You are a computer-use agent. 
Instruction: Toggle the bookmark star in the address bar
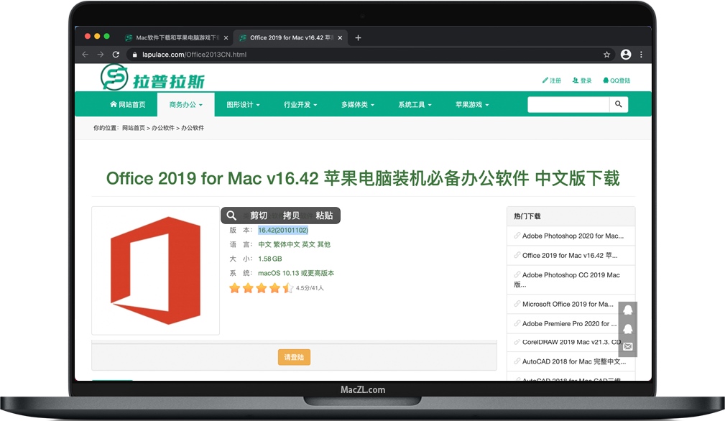tap(606, 54)
